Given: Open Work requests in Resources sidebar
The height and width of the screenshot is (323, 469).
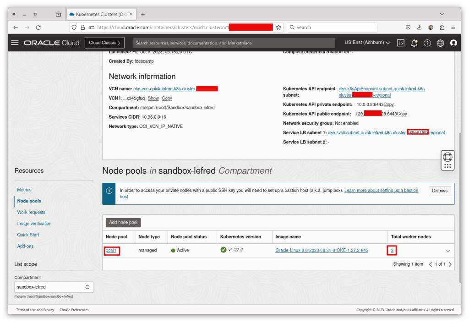Looking at the screenshot, I should pos(31,212).
